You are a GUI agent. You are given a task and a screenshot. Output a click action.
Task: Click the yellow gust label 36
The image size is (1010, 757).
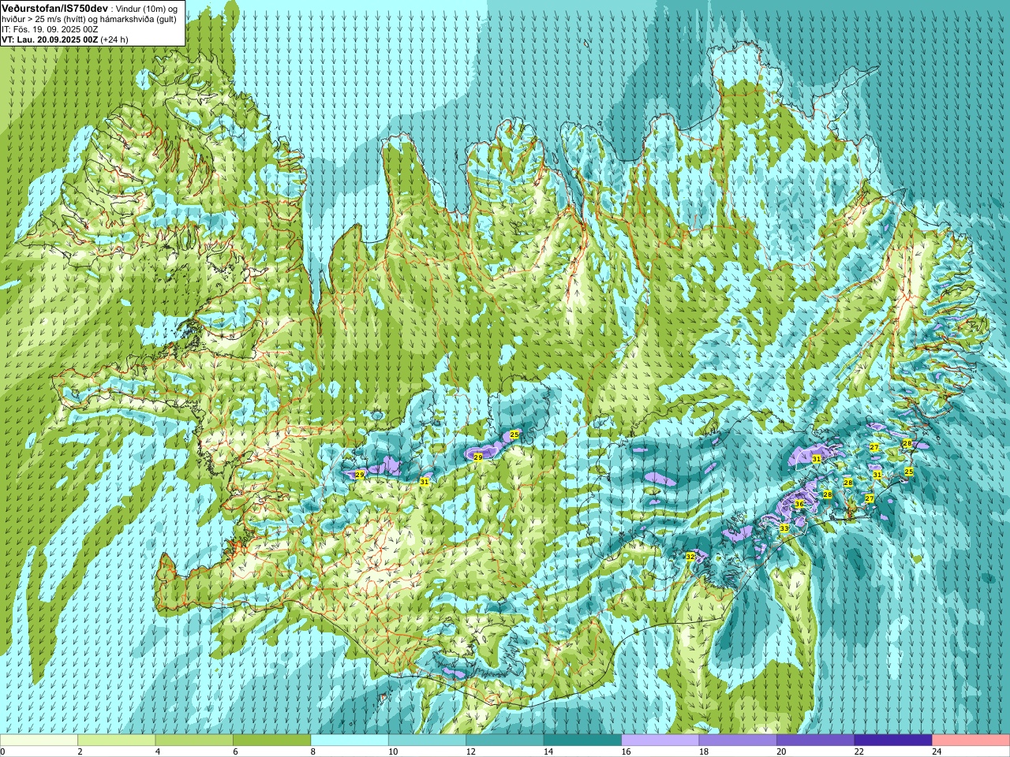[799, 504]
